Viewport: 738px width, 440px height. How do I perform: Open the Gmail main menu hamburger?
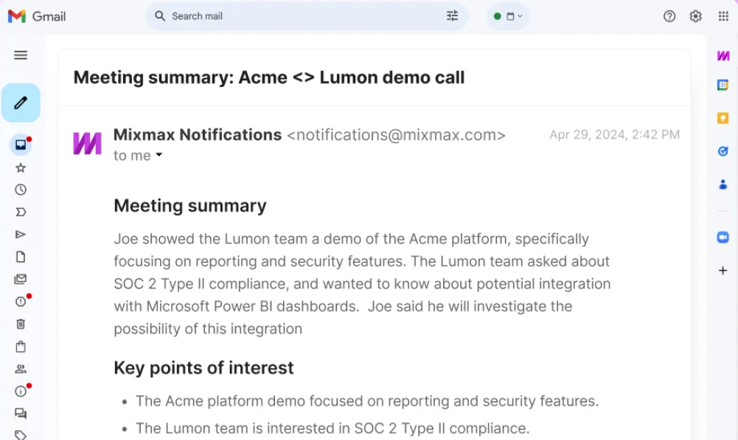pos(21,55)
